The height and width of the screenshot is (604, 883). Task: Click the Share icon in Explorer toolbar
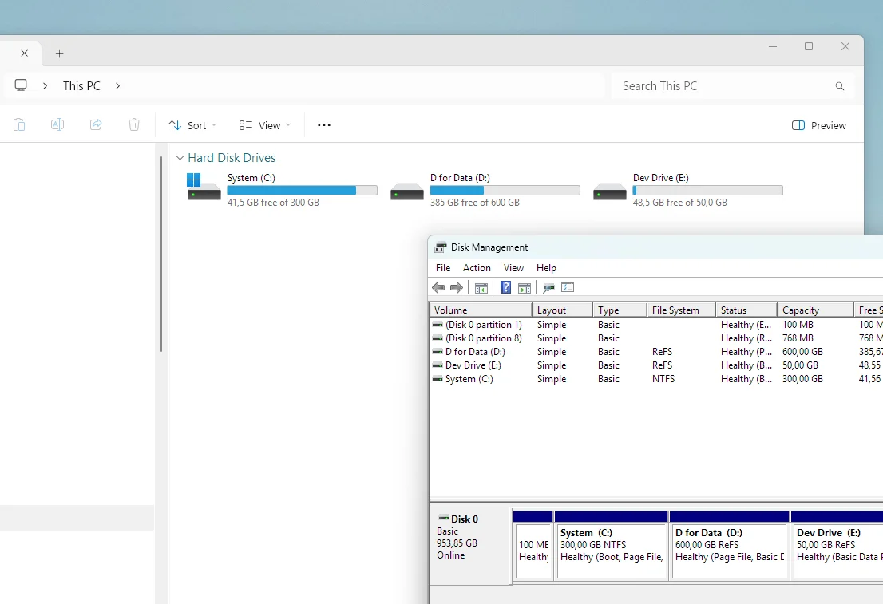96,125
